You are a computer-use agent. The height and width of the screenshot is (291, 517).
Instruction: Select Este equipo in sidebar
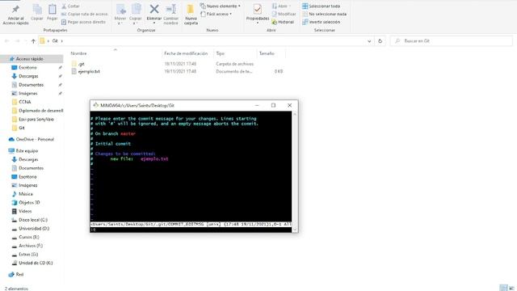(27, 151)
